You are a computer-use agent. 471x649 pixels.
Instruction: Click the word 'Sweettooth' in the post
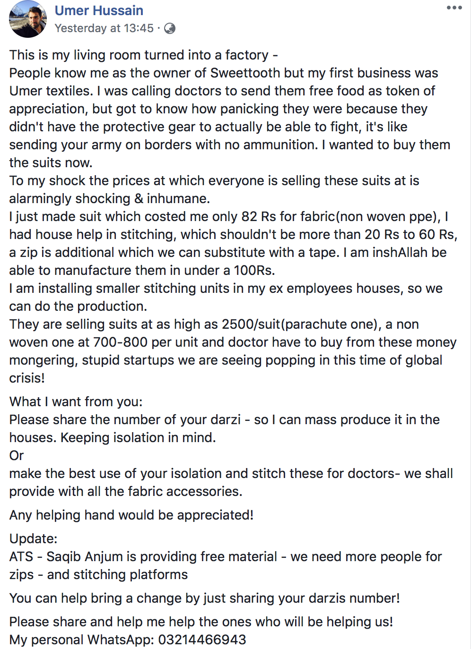pos(245,73)
